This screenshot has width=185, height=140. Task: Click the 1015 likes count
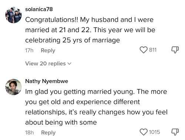tap(155, 132)
